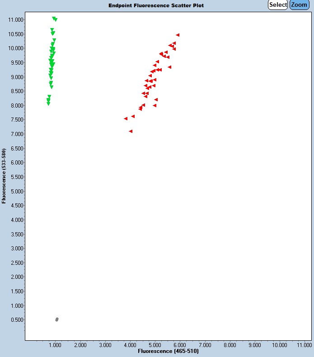Select the 6.000 tick label on x-axis
The width and height of the screenshot is (314, 357).
(x=180, y=345)
